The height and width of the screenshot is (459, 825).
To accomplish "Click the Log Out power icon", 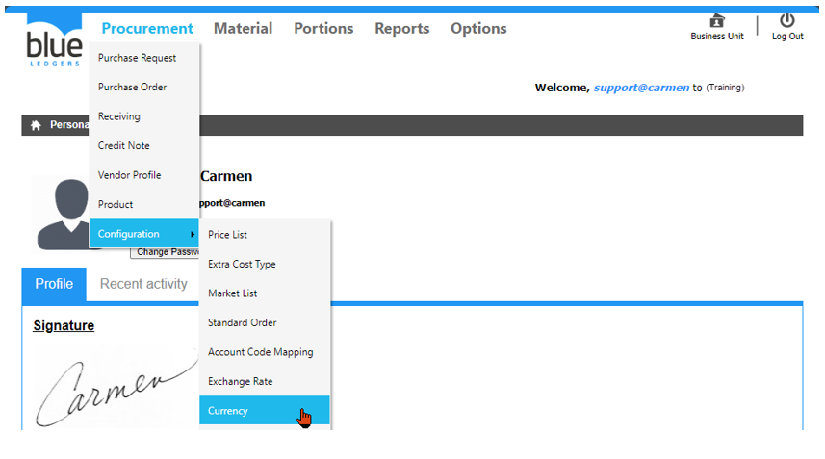I will coord(786,20).
